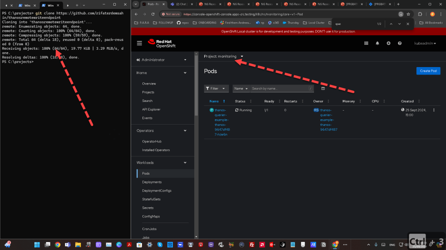Screen dimensions: 446x250
Task: Switch to the last [PRGBAT browser tab
Action: (380, 4)
